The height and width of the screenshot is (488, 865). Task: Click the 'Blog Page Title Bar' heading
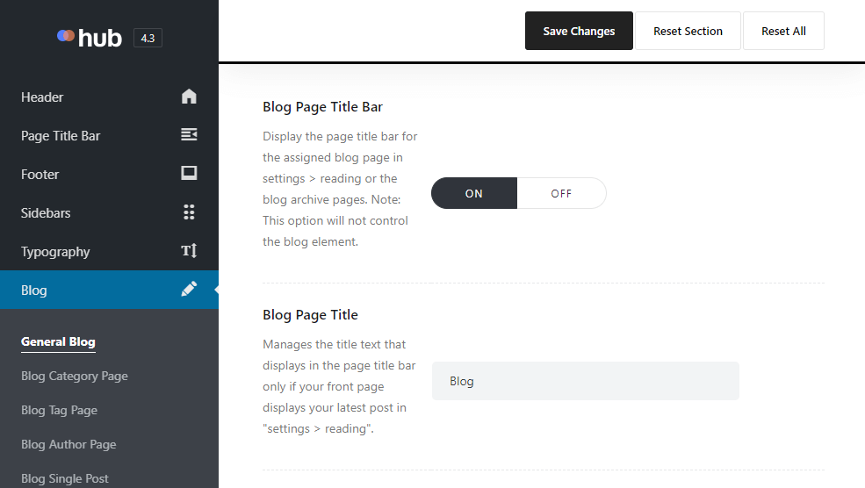click(322, 107)
